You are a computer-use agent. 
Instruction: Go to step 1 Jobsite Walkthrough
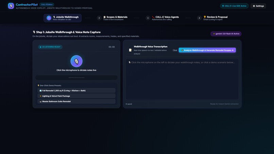tap(63, 18)
